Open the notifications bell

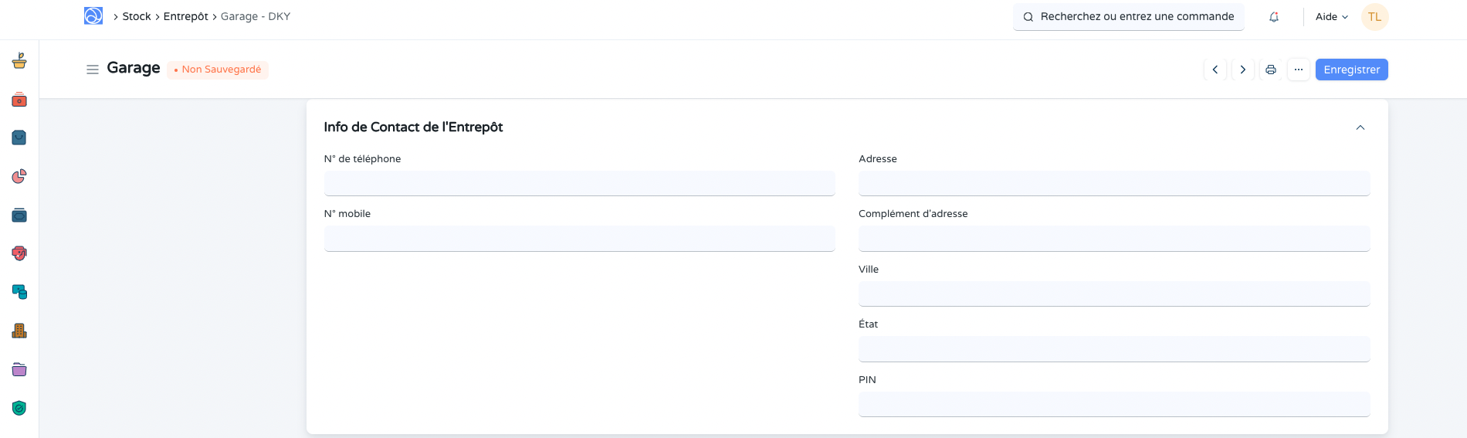click(x=1274, y=17)
